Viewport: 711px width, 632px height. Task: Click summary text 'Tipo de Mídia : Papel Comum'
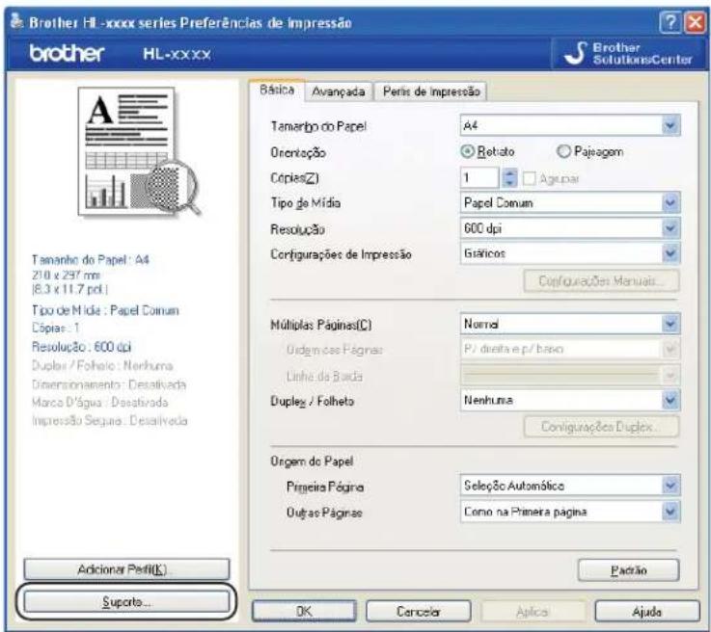click(105, 310)
